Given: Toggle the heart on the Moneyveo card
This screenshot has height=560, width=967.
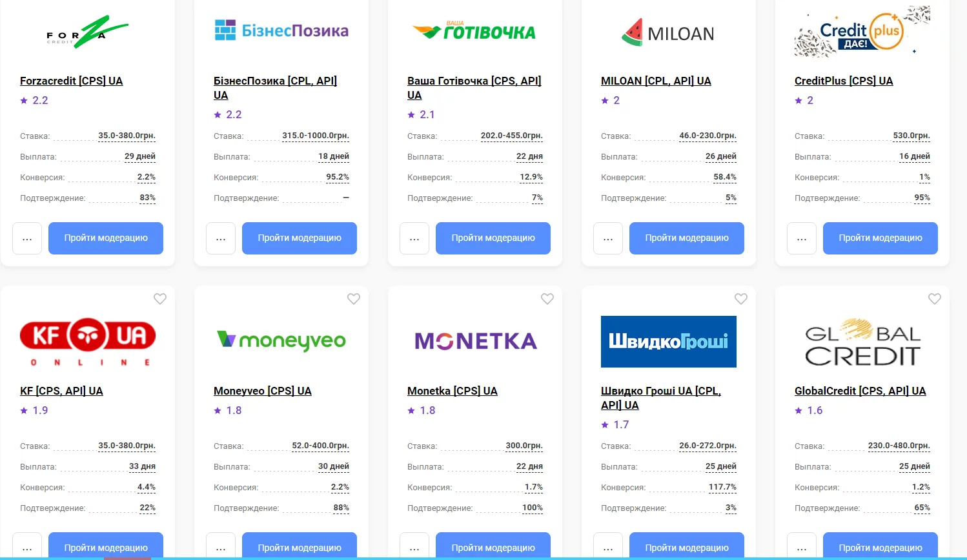Looking at the screenshot, I should tap(354, 298).
